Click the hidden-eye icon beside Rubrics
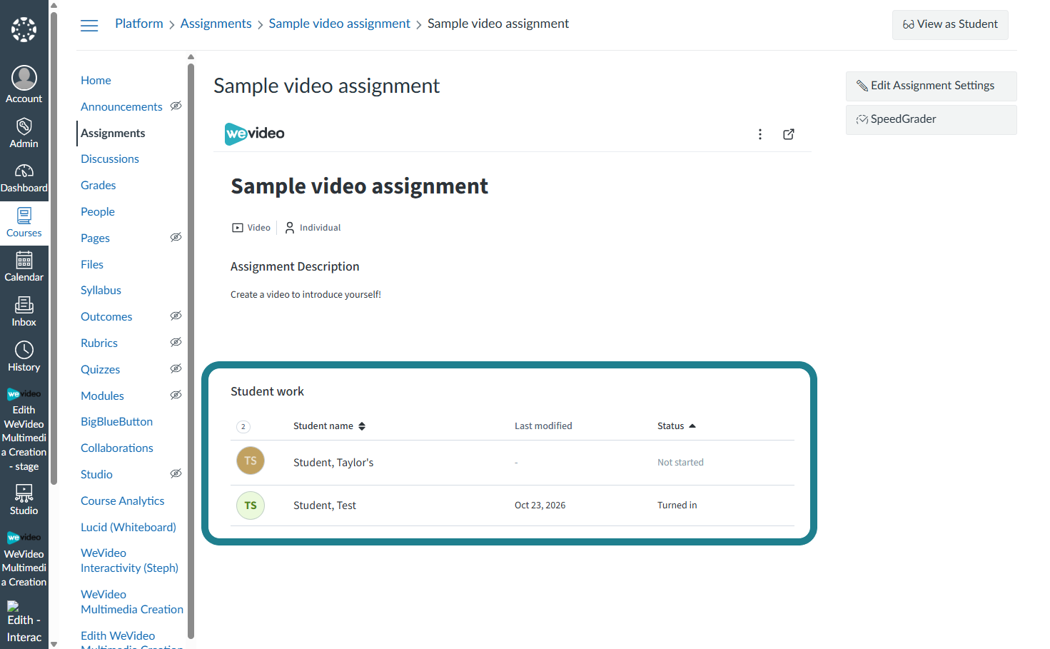The height and width of the screenshot is (649, 1050). click(176, 342)
